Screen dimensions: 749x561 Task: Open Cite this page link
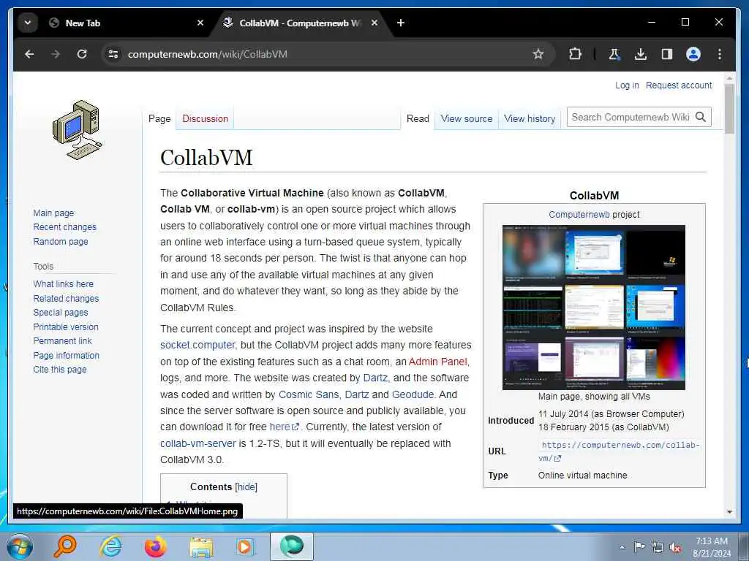pyautogui.click(x=60, y=369)
